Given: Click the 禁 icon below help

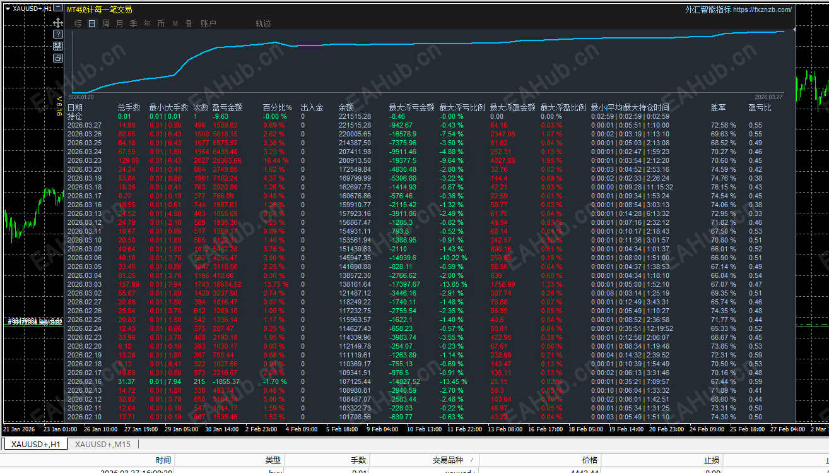Looking at the screenshot, I should click(58, 46).
